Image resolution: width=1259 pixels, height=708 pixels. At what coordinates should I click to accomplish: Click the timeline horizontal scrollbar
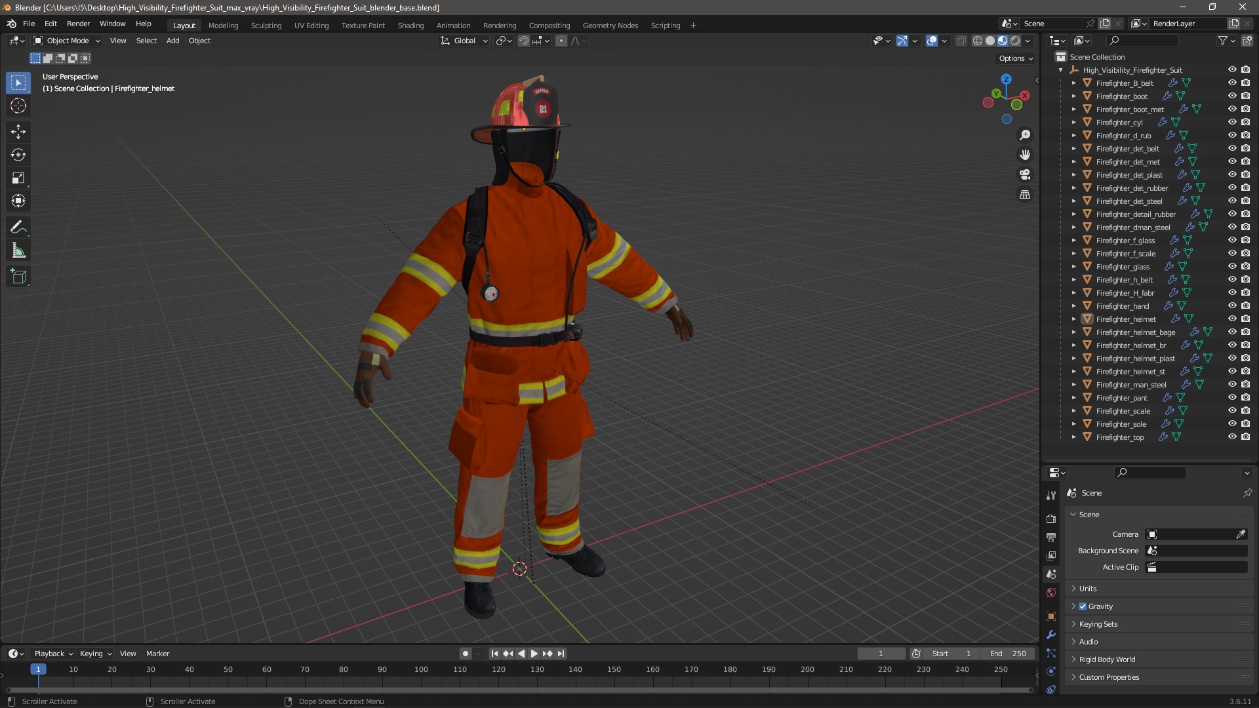coord(519,690)
